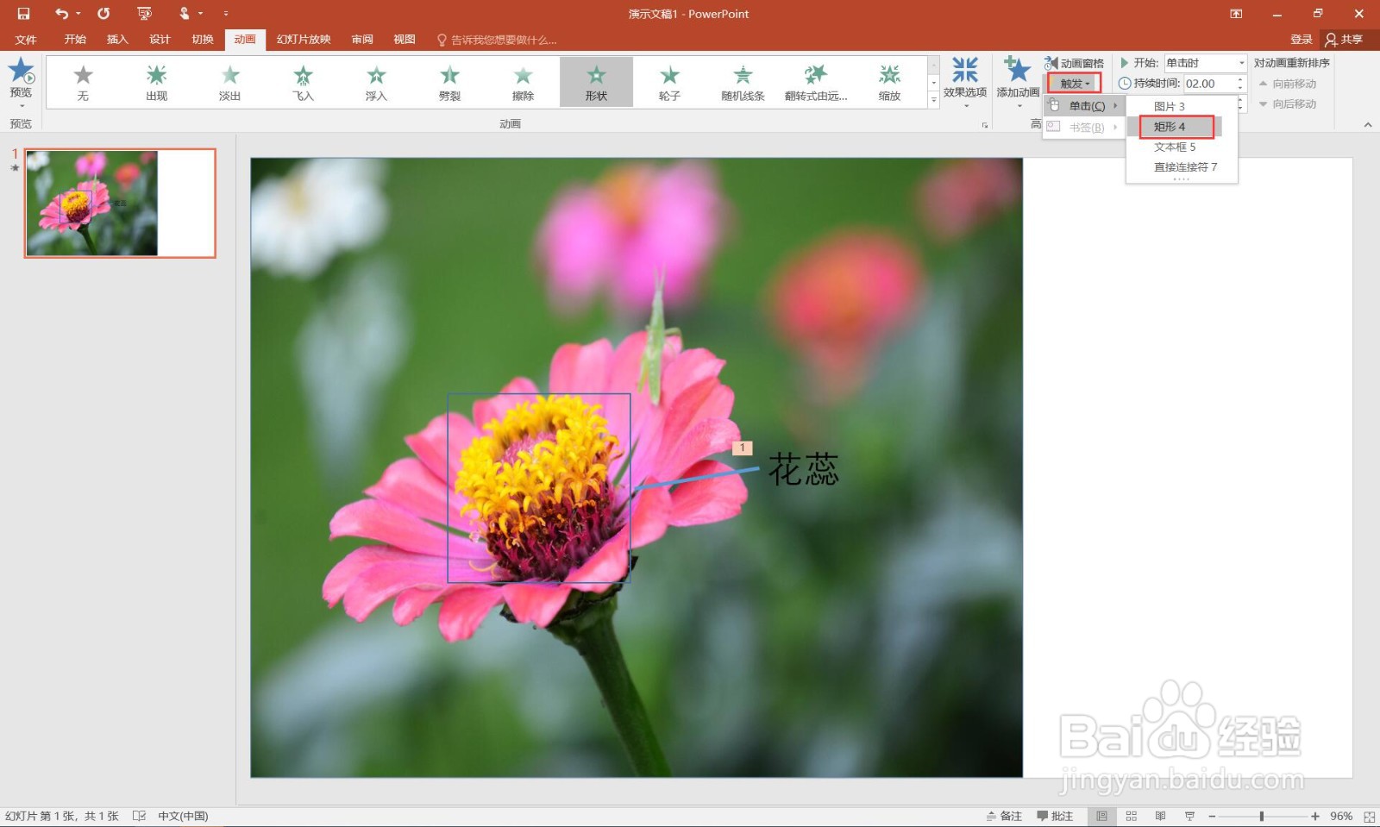Click 向后移动 move later

(x=1288, y=103)
